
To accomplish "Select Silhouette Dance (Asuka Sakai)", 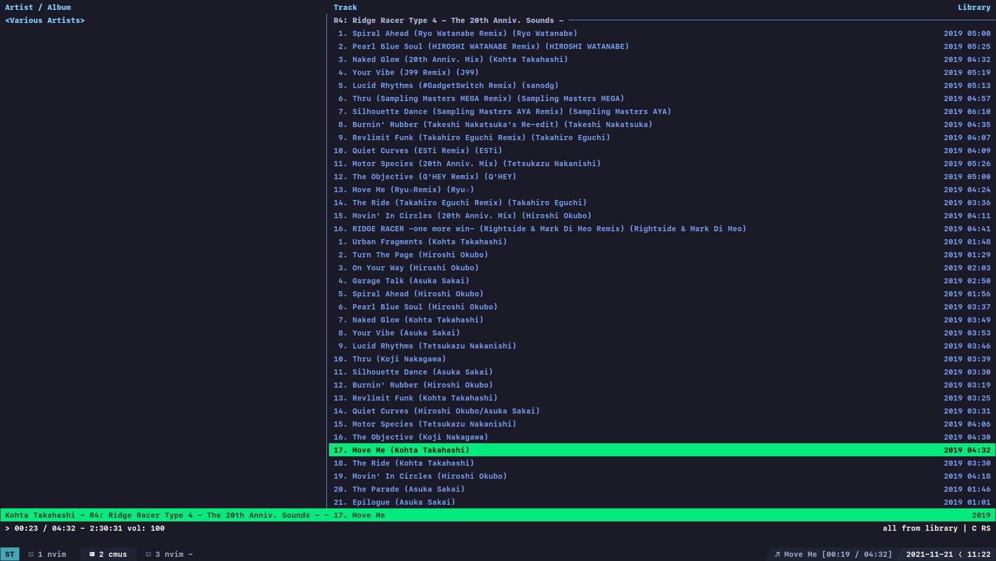I will point(662,372).
